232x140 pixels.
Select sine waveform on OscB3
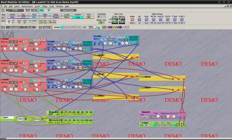[32, 80]
